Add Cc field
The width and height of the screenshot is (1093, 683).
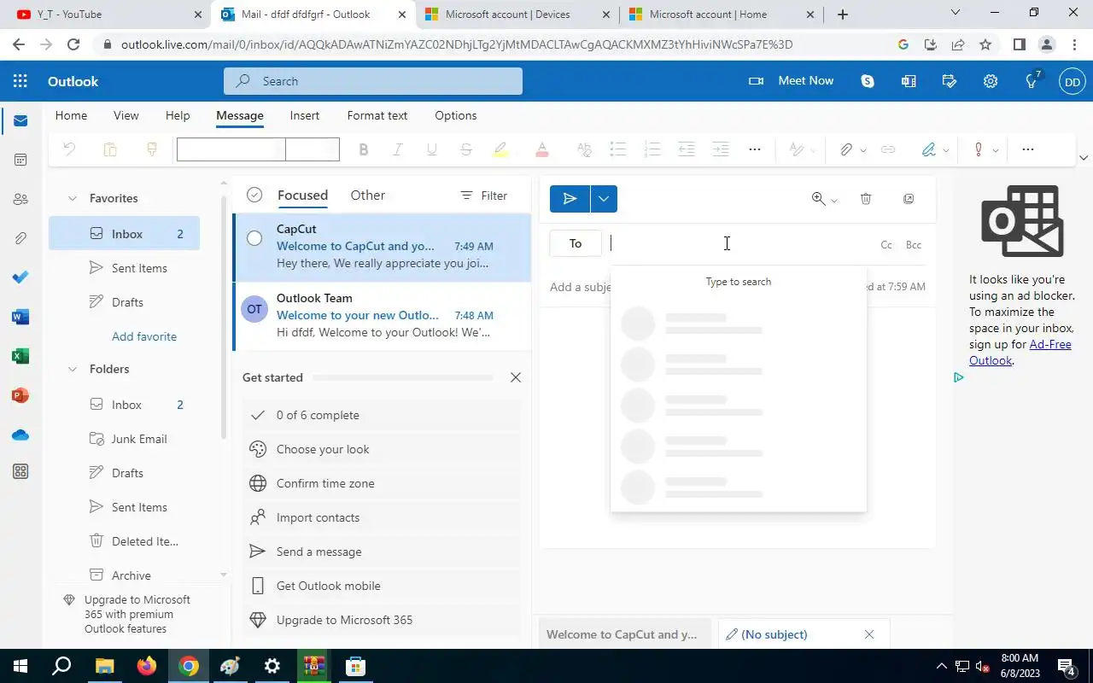[886, 245]
